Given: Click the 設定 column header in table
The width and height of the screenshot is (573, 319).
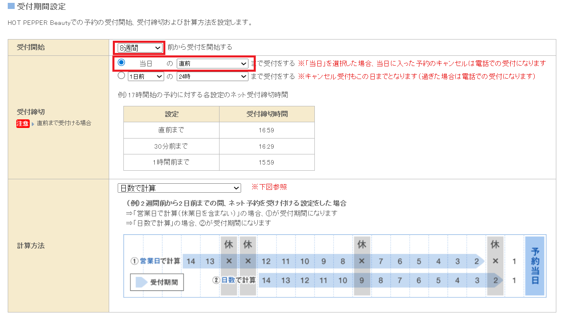Looking at the screenshot, I should [x=171, y=114].
